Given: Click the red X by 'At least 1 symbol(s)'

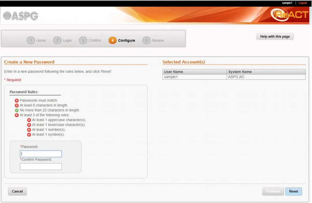Looking at the screenshot, I should click(29, 135).
